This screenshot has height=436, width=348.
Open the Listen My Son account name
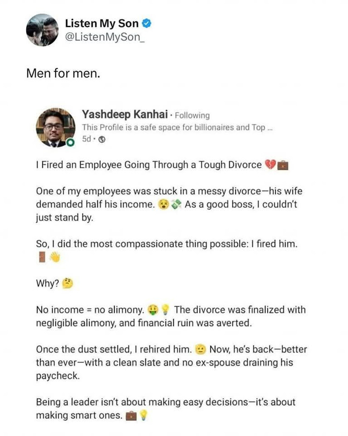coord(102,24)
